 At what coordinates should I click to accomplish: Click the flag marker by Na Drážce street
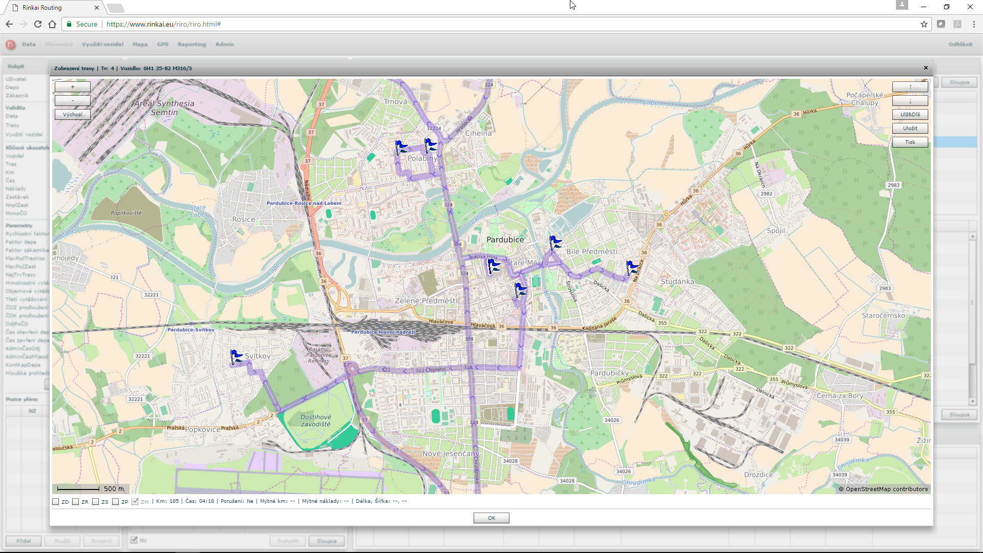633,267
